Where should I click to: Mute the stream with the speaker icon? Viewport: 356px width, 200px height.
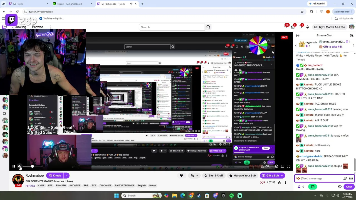click(x=19, y=166)
